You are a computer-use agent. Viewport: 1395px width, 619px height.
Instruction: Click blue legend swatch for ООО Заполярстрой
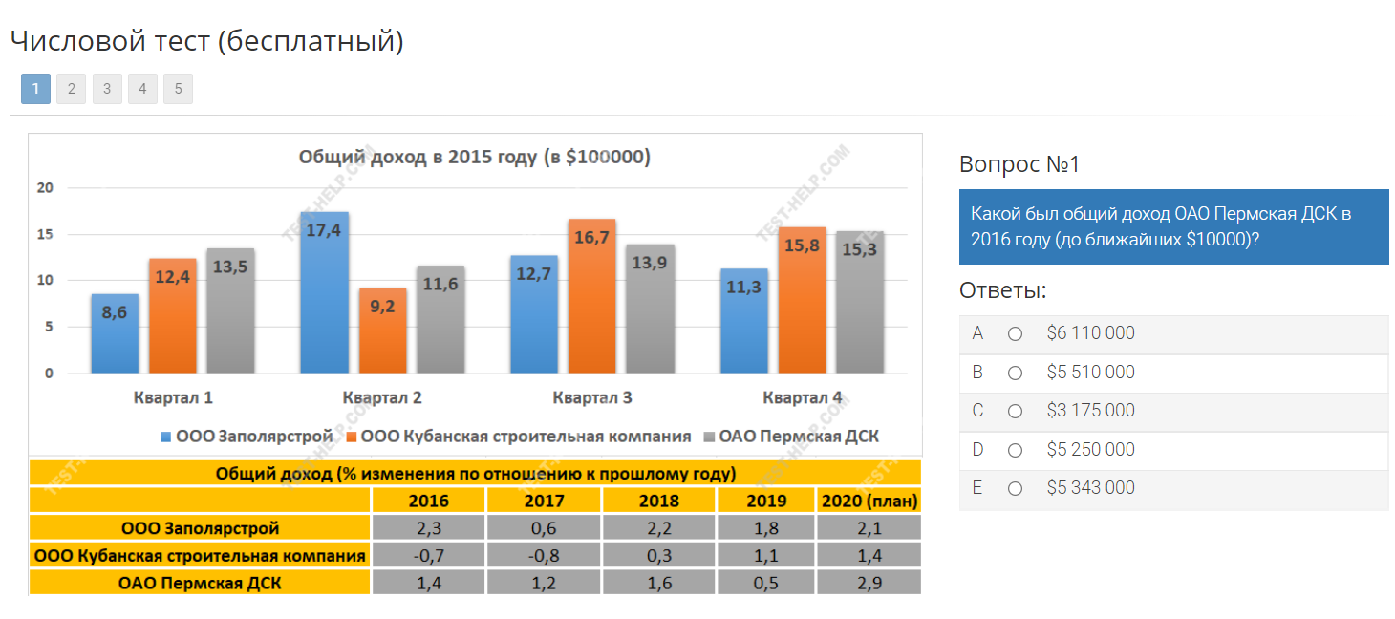(x=166, y=437)
